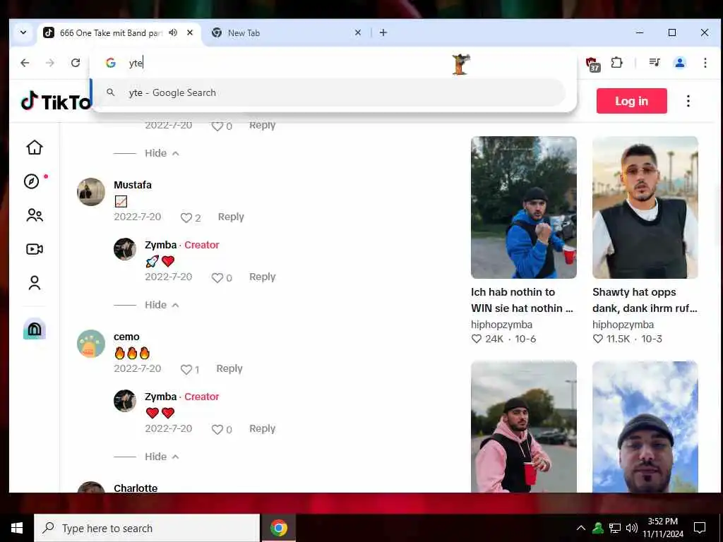723x542 pixels.
Task: Open Chrome from the taskbar
Action: (278, 528)
